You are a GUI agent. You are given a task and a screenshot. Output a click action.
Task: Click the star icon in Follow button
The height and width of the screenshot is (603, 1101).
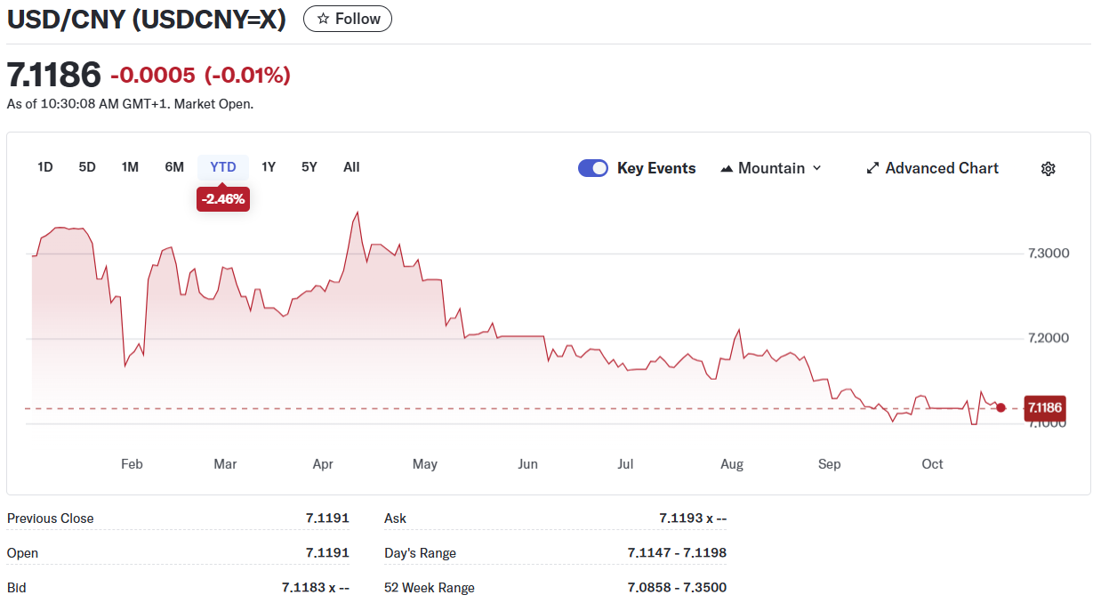click(323, 19)
